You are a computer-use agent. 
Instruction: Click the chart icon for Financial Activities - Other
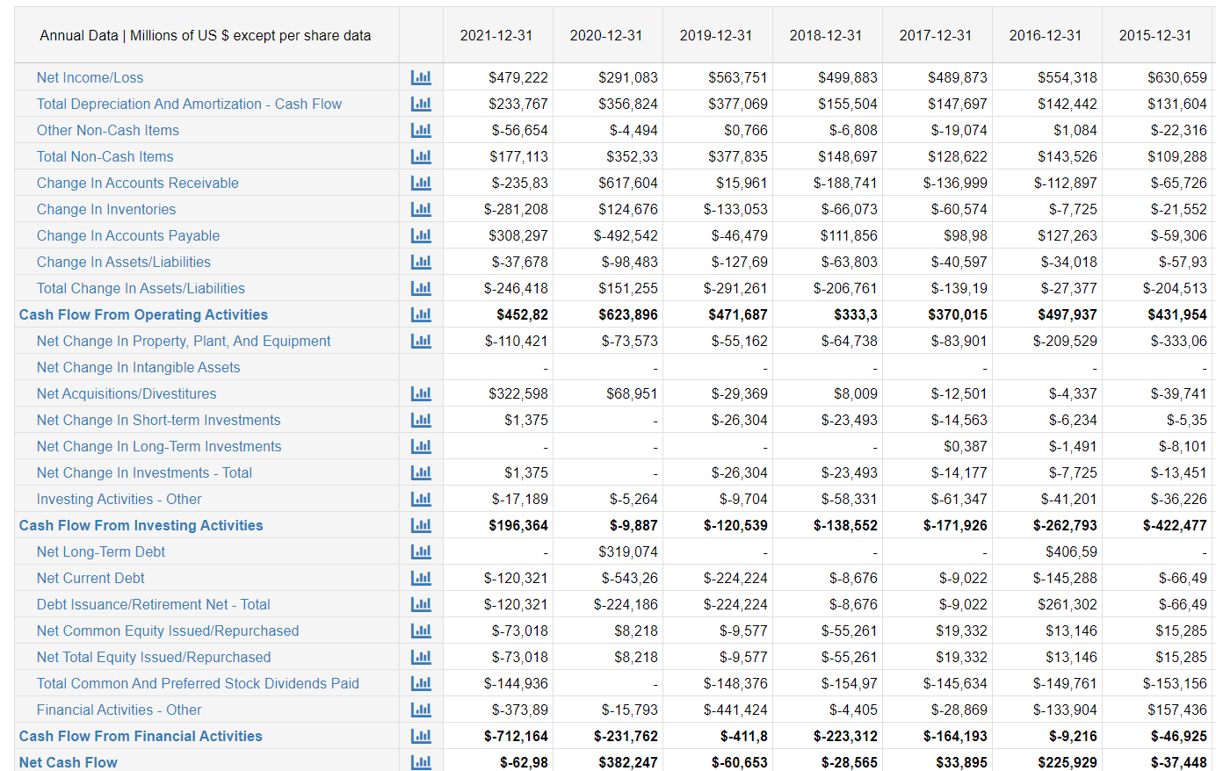tap(421, 710)
